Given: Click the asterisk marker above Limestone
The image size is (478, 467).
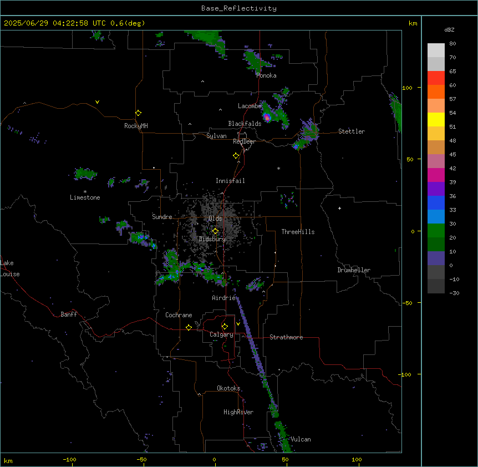Looking at the screenshot, I should (85, 192).
